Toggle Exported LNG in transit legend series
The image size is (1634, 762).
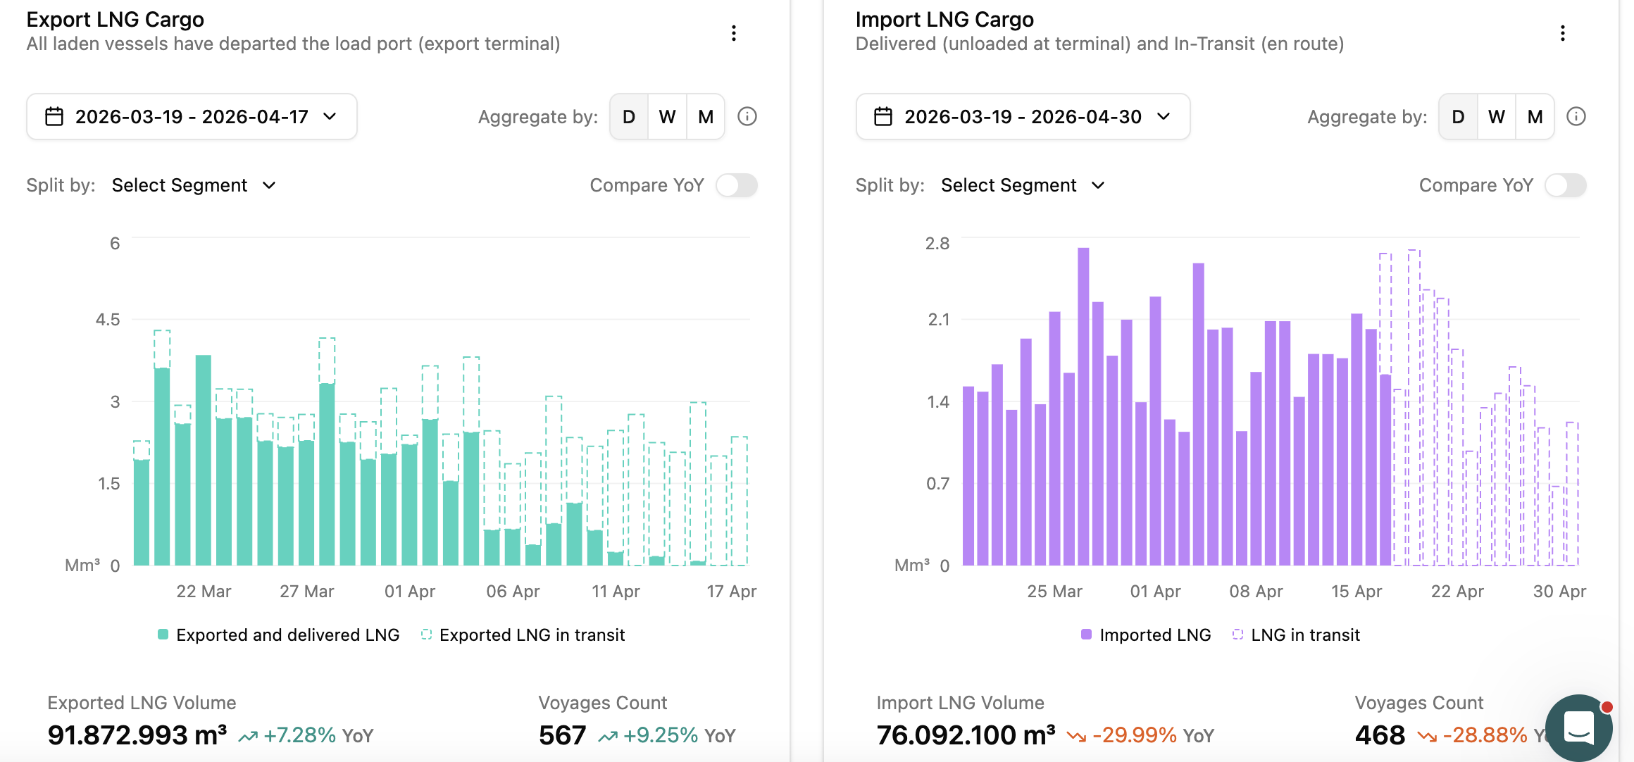(x=523, y=635)
